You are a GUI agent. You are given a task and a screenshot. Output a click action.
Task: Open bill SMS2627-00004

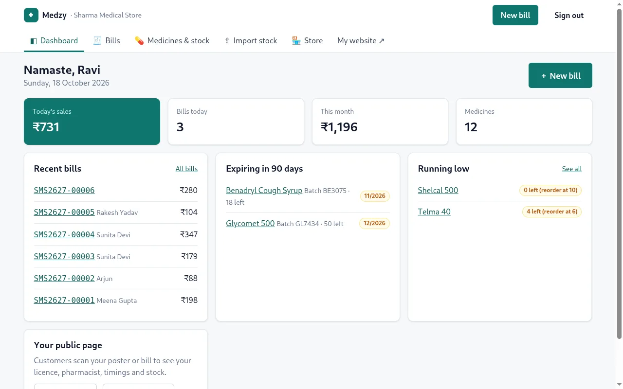click(64, 234)
